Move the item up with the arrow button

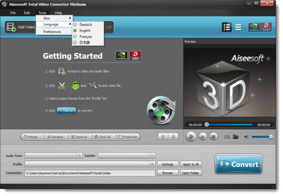162,137
